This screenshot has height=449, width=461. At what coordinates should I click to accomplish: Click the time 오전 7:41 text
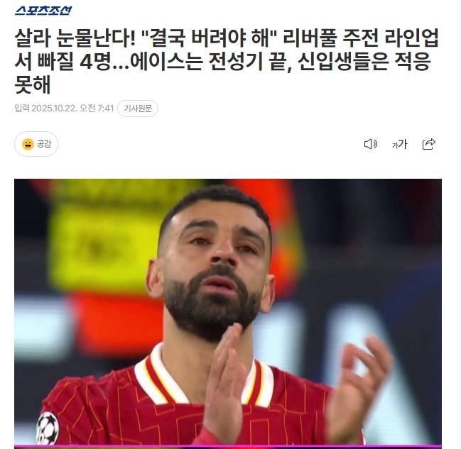point(97,109)
